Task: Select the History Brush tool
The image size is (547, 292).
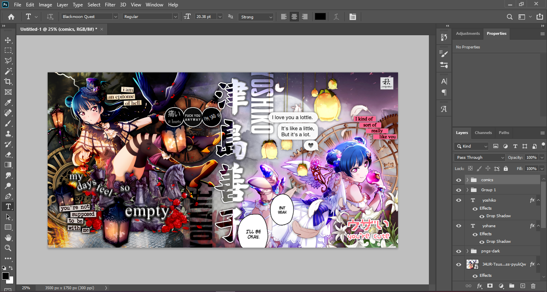Action: [8, 144]
